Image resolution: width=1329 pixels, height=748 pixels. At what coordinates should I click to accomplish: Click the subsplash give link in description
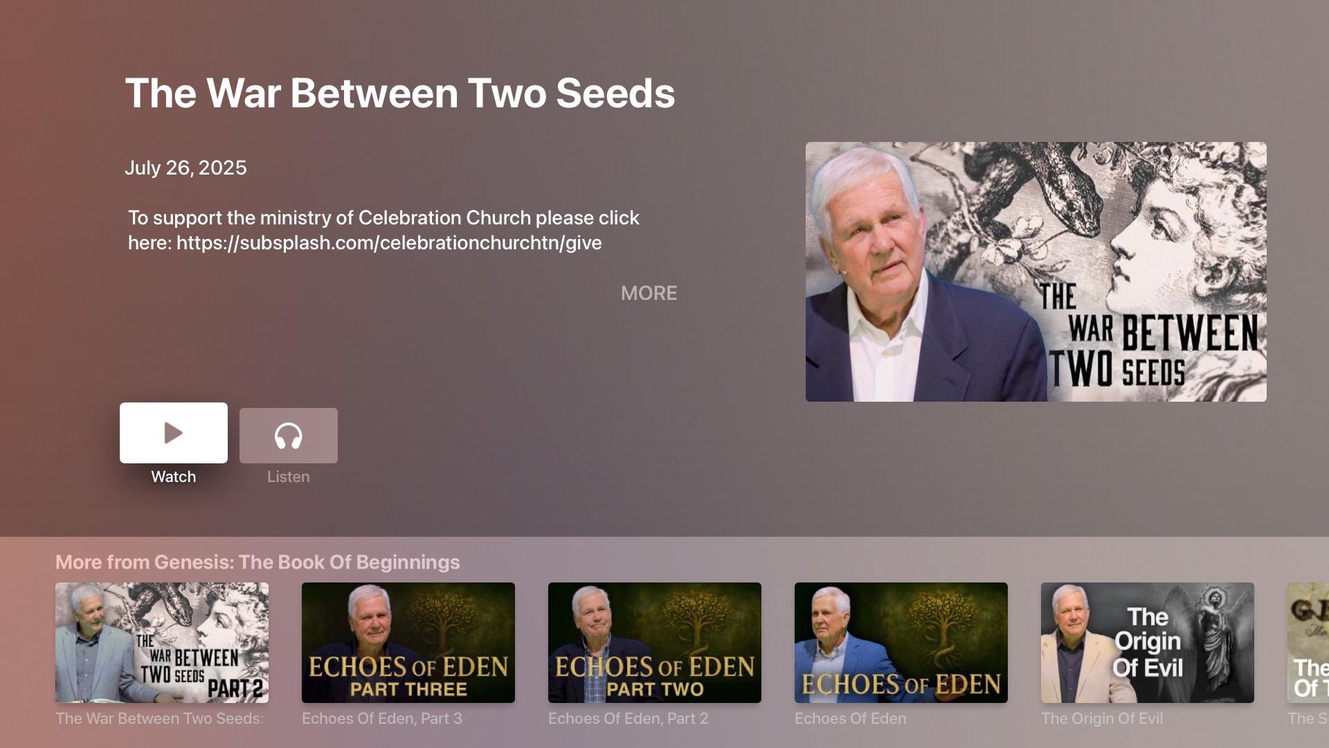coord(389,242)
